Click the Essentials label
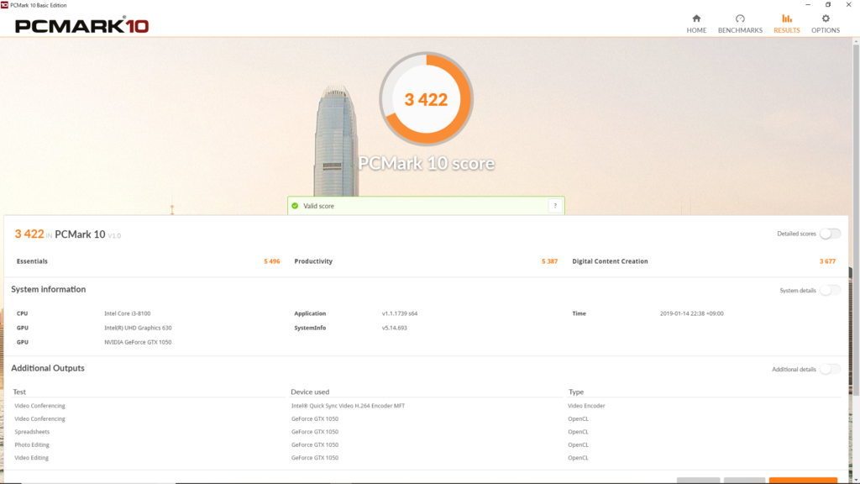 (32, 261)
